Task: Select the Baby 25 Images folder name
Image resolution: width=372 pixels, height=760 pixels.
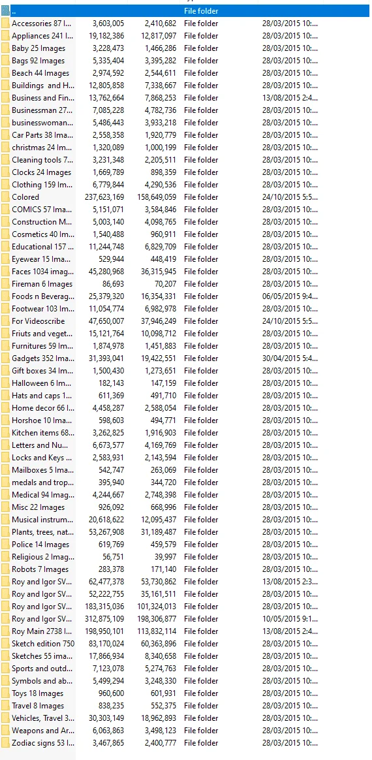Action: click(39, 48)
